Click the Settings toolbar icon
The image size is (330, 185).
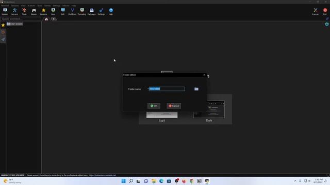point(101,11)
